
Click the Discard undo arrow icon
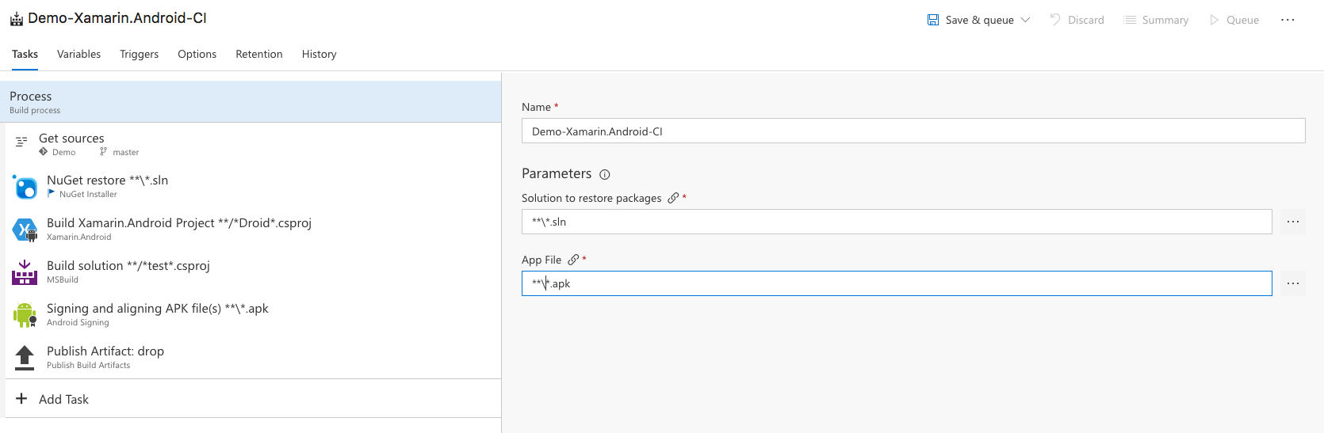1055,20
